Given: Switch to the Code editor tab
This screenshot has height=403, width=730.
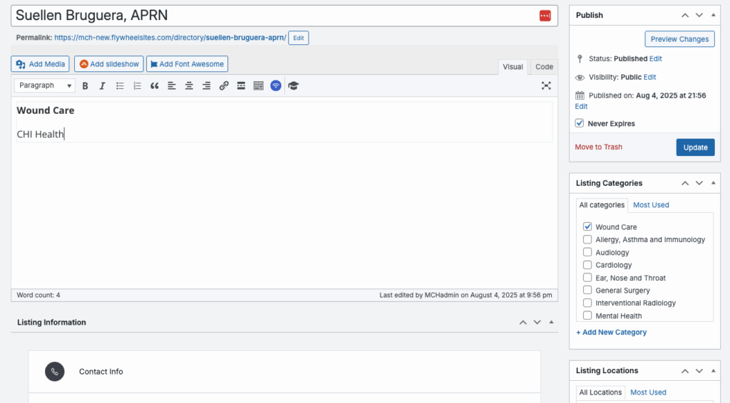Looking at the screenshot, I should [544, 67].
